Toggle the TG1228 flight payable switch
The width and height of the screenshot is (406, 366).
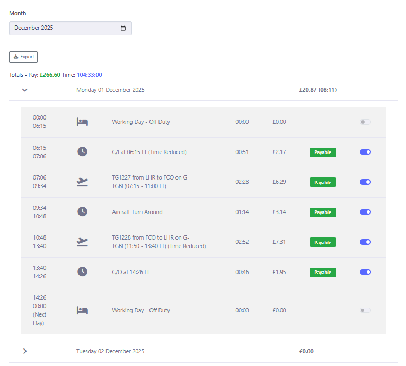pos(365,242)
